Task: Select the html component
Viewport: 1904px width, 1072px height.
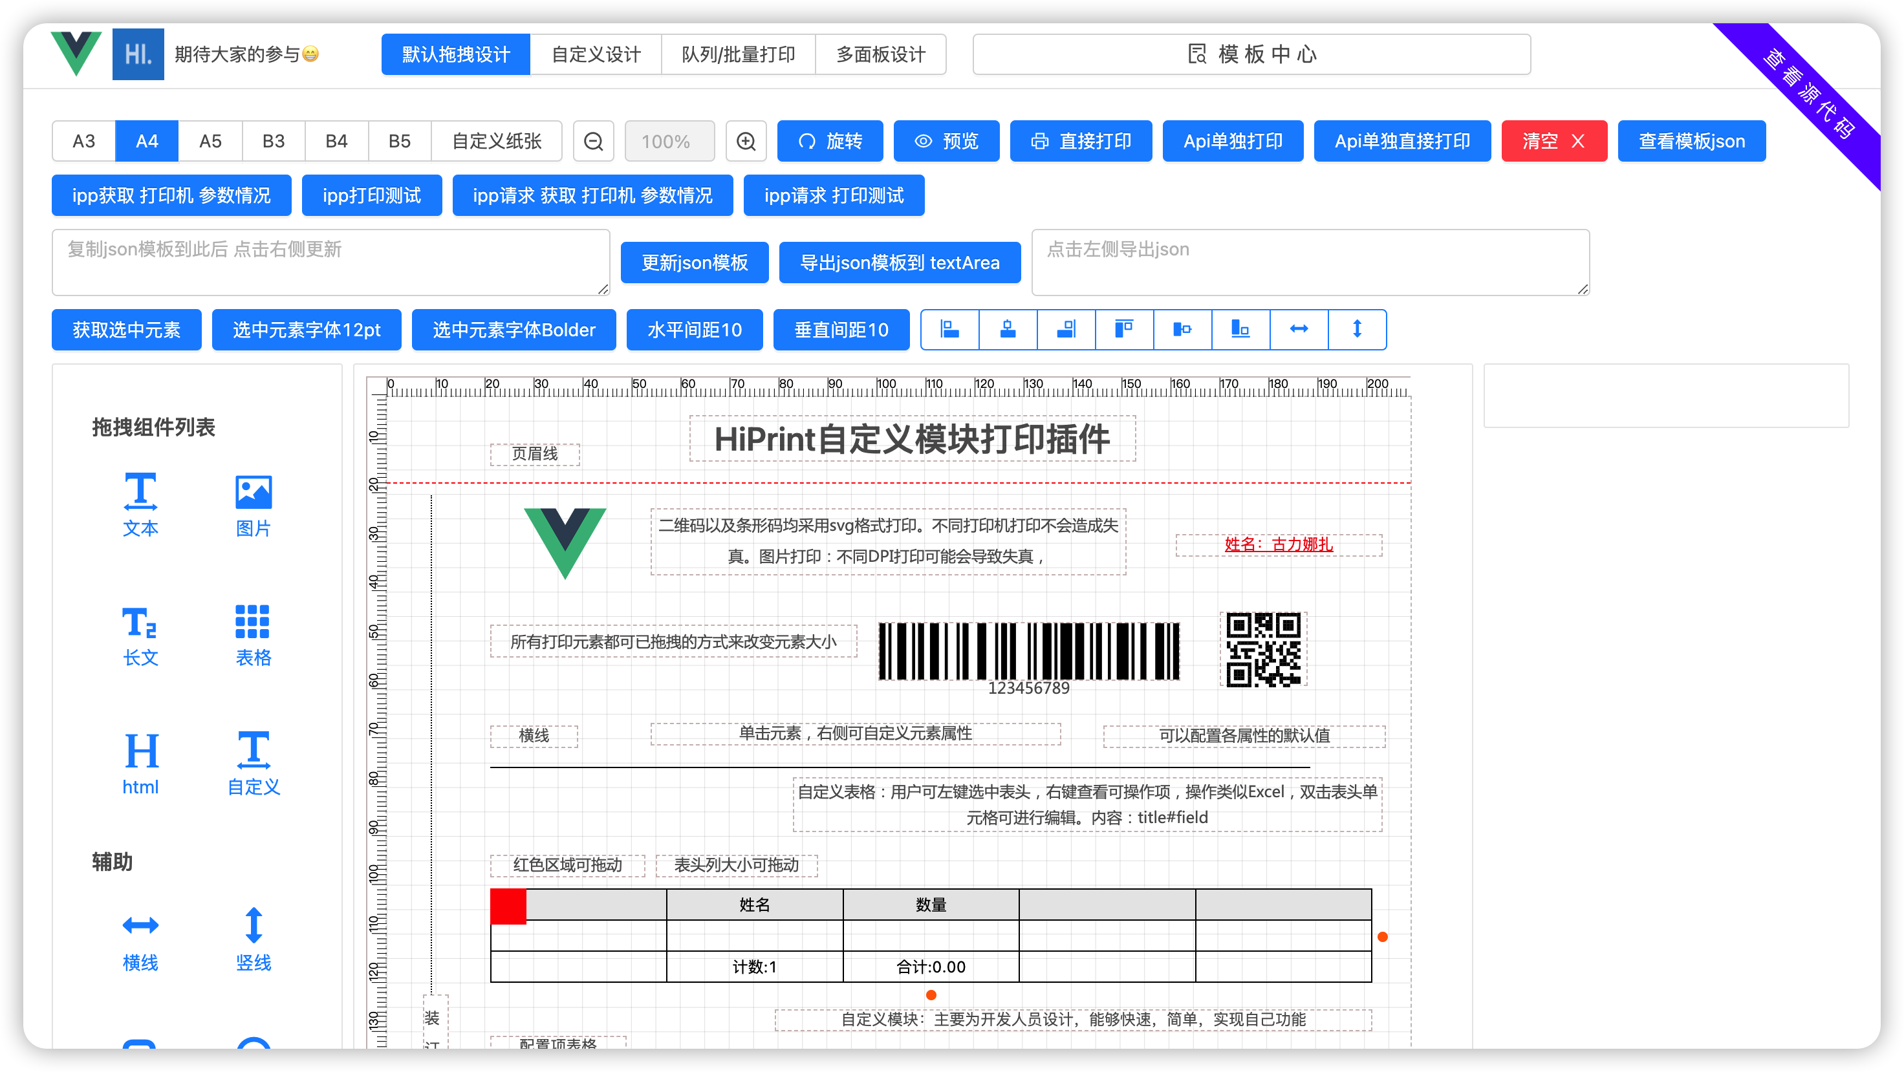Action: point(140,764)
